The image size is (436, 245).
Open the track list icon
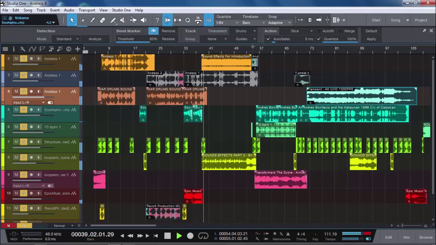coord(5,49)
